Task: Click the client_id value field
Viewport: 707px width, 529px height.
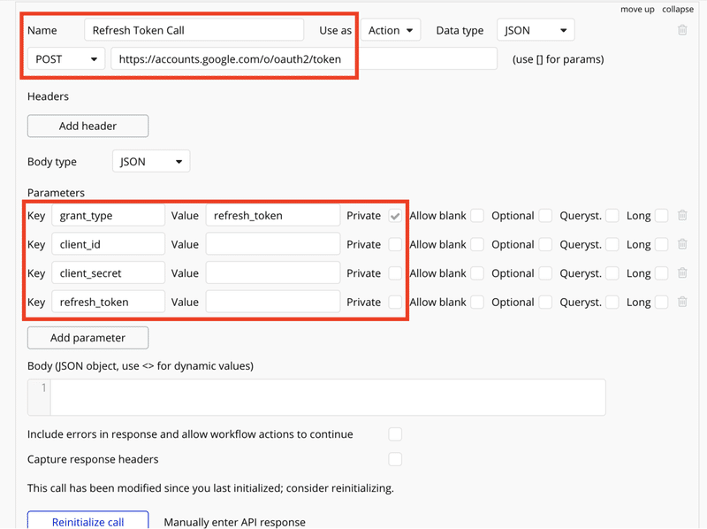Action: [x=273, y=245]
